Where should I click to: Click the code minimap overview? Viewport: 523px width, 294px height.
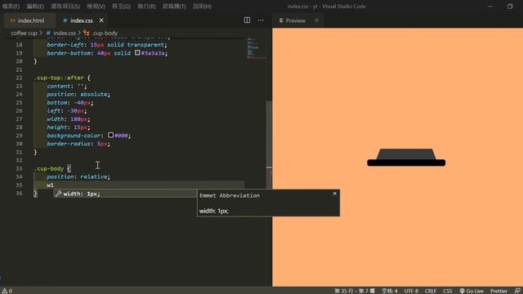[255, 48]
